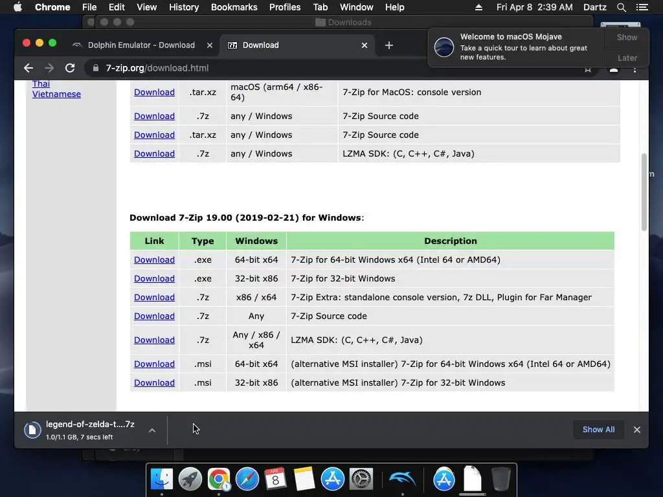Open the Window menu
663x497 pixels.
pyautogui.click(x=357, y=7)
